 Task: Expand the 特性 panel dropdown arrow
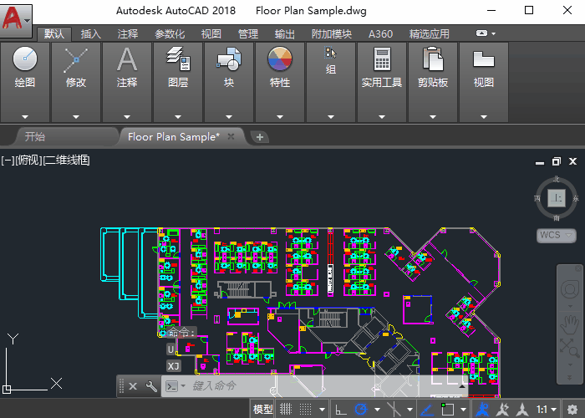tap(280, 117)
